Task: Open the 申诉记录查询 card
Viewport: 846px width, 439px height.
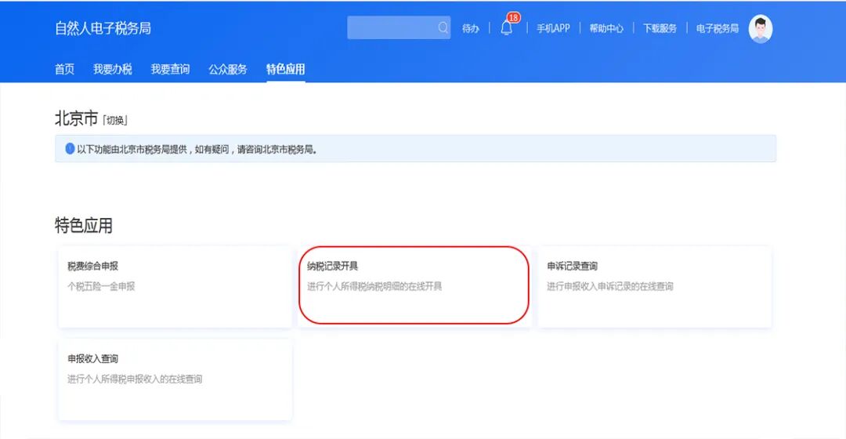Action: coord(653,286)
